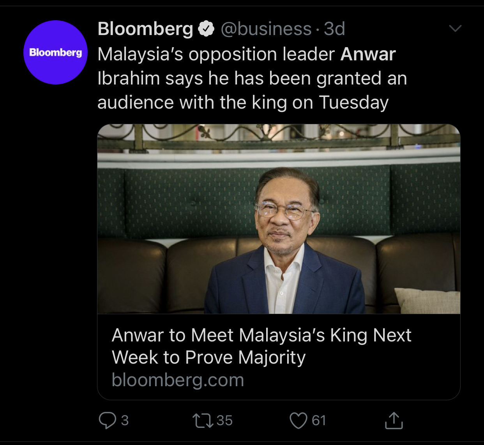Retweet this Bloomberg tweet

click(203, 420)
